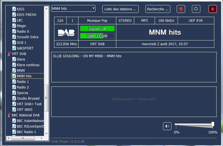Click station list scroll up arrow
Image resolution: width=223 pixels, height=146 pixels.
coord(47,9)
